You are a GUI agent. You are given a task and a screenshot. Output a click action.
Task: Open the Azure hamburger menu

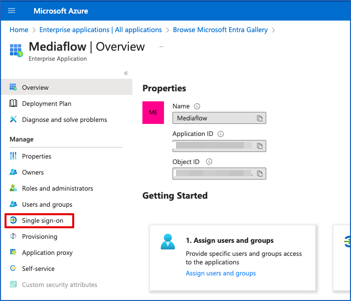12,11
